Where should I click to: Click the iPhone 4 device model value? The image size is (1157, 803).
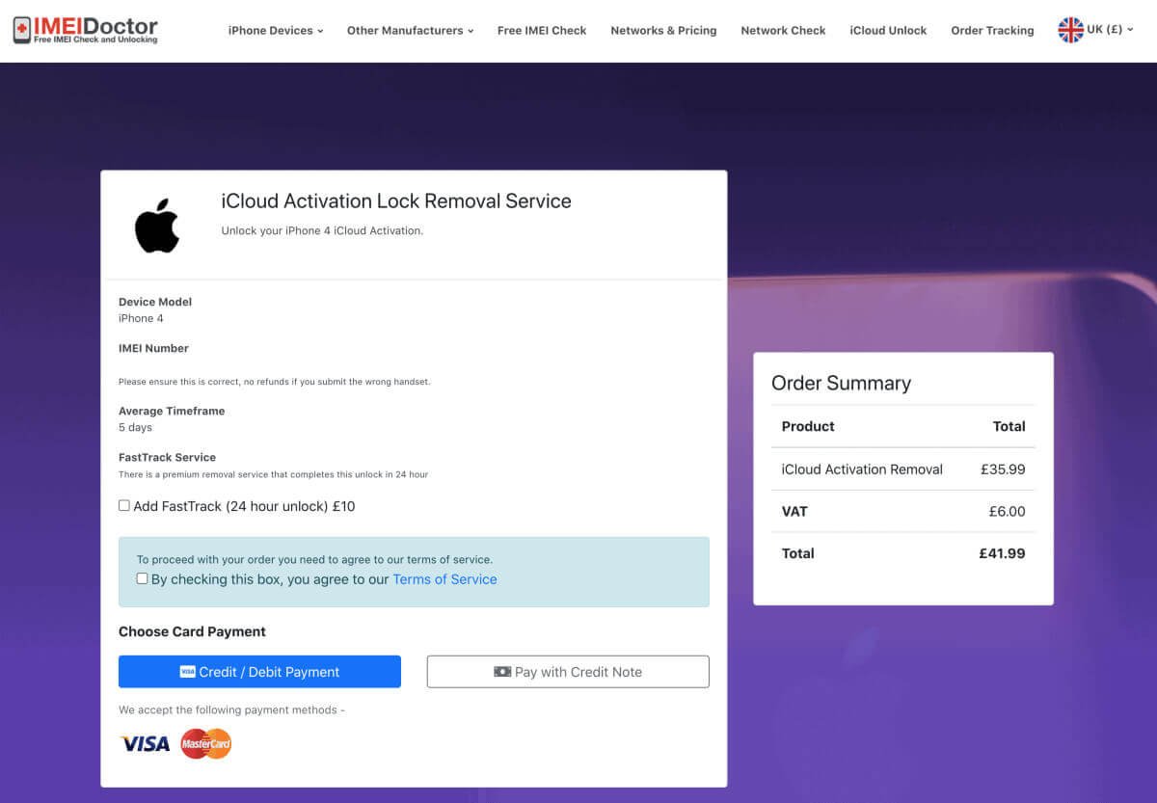tap(141, 318)
